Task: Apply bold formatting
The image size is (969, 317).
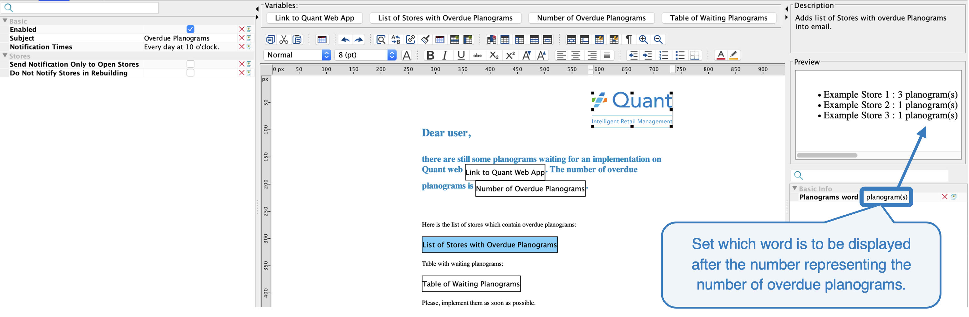Action: [430, 55]
